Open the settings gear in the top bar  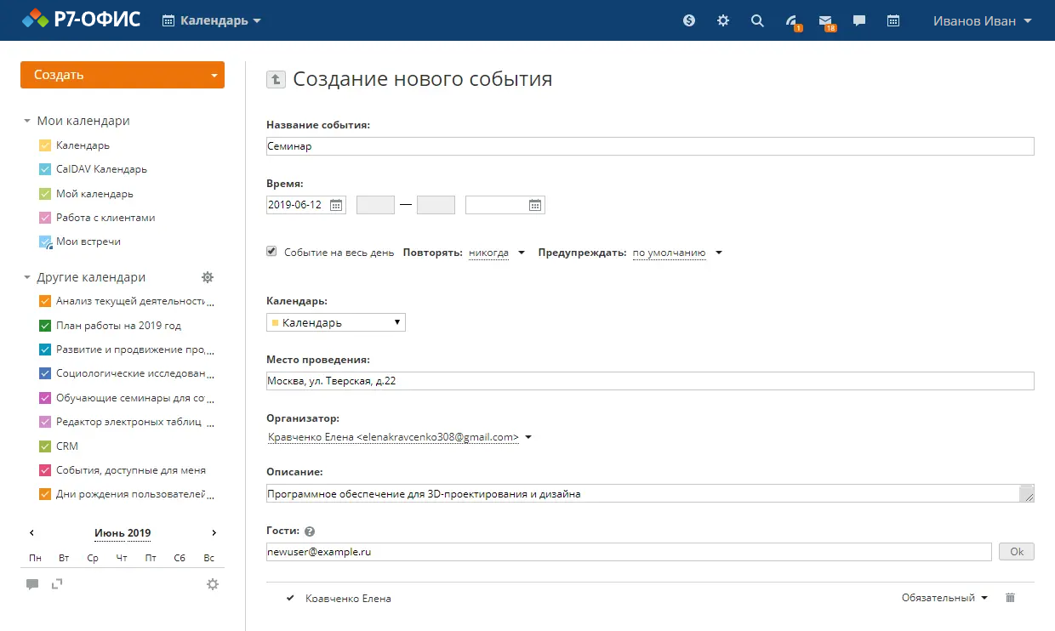coord(722,20)
